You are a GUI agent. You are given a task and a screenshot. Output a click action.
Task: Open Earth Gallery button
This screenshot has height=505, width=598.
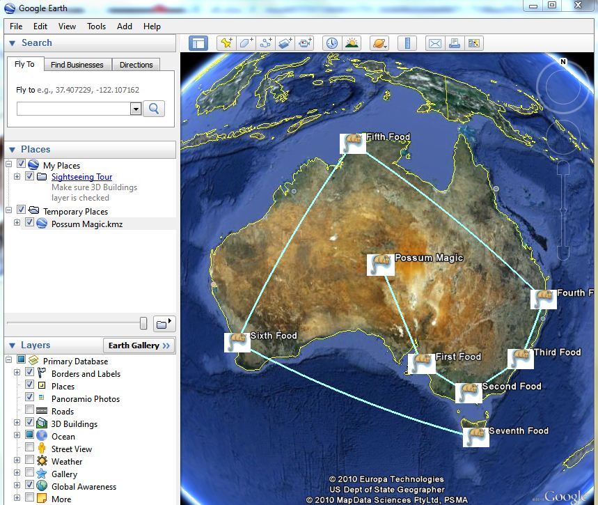tap(139, 345)
